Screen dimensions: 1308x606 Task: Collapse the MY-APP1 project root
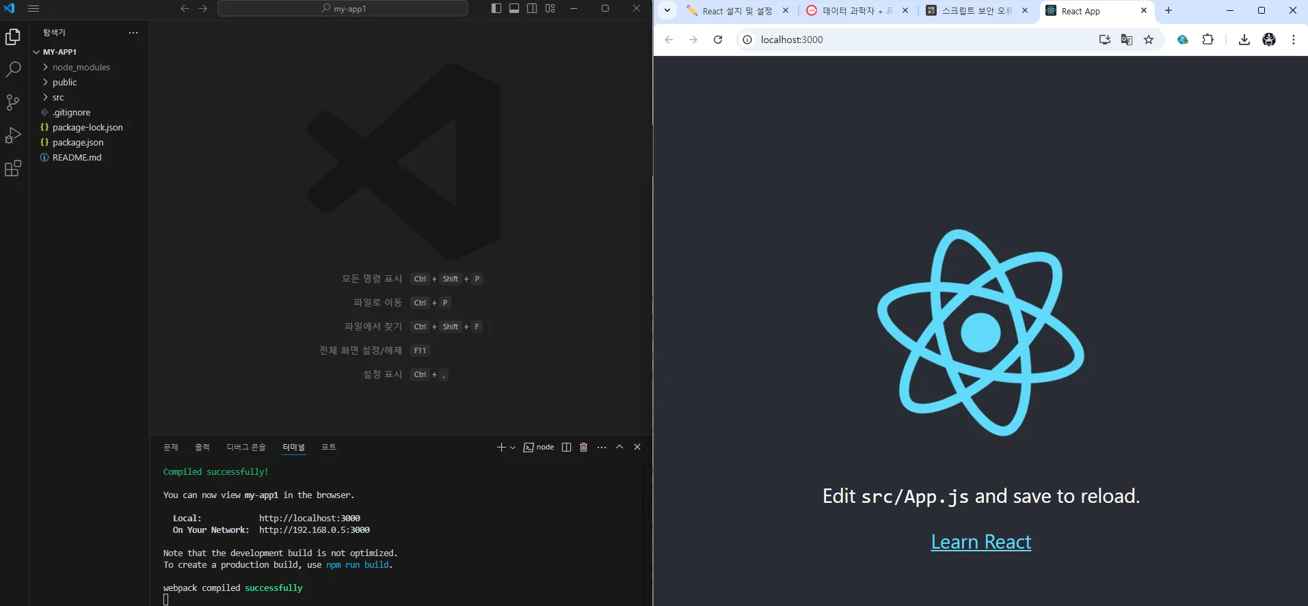point(89,52)
